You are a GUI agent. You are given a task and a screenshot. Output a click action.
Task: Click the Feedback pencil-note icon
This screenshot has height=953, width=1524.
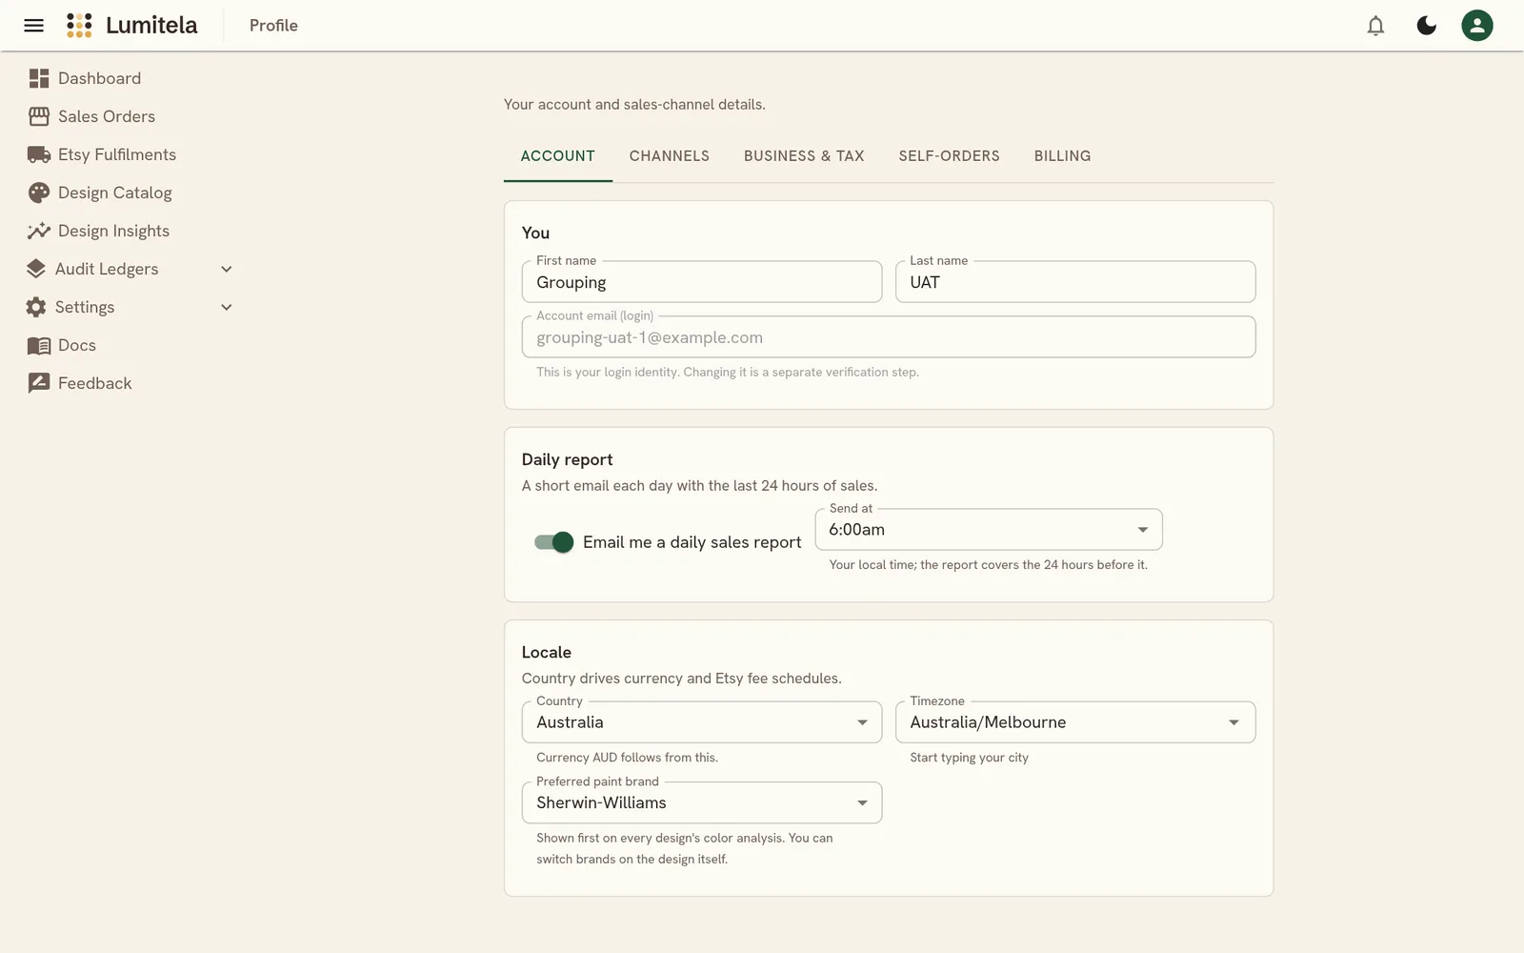(39, 383)
